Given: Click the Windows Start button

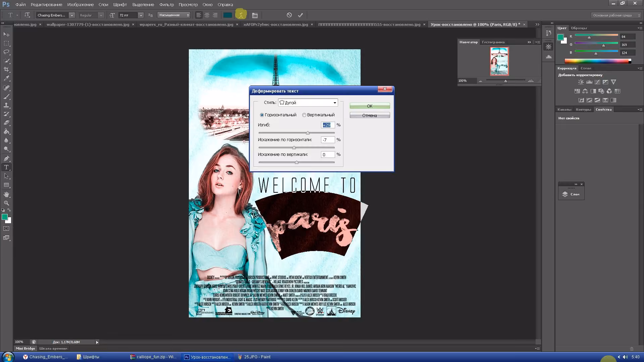Looking at the screenshot, I should (8, 357).
